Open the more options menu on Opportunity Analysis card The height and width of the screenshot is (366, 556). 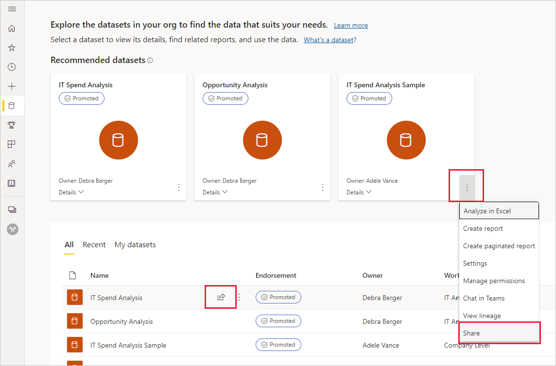pos(322,187)
